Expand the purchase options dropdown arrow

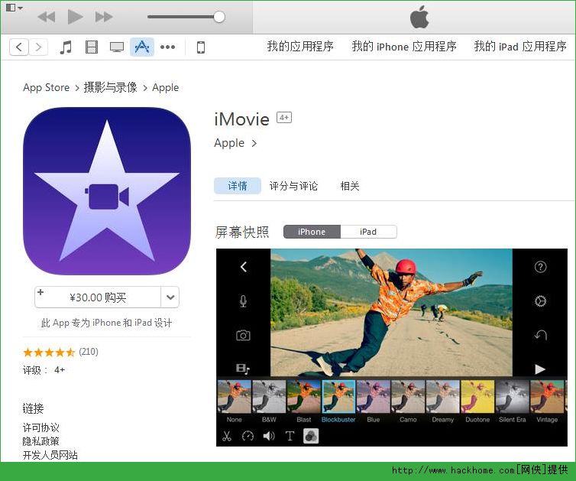pyautogui.click(x=170, y=297)
